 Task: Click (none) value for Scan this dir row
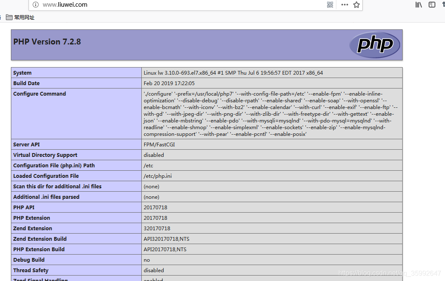151,187
